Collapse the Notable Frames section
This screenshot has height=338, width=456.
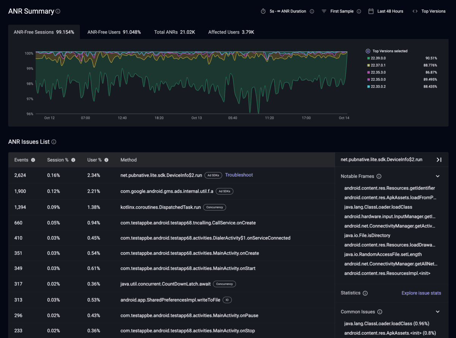[x=437, y=176]
